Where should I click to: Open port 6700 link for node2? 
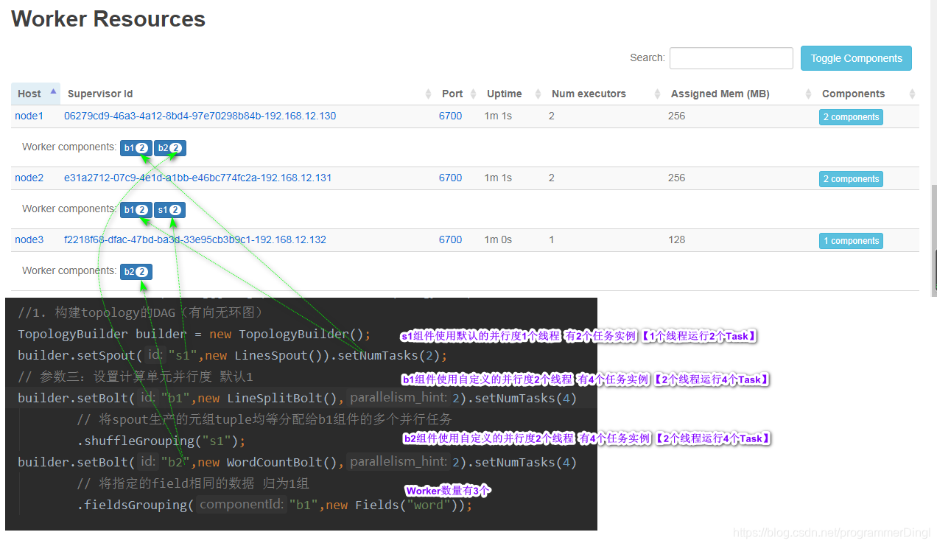pos(450,178)
